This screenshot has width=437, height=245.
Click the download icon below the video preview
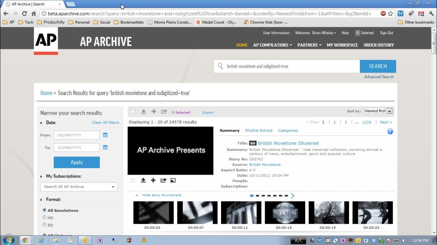[x=143, y=180]
